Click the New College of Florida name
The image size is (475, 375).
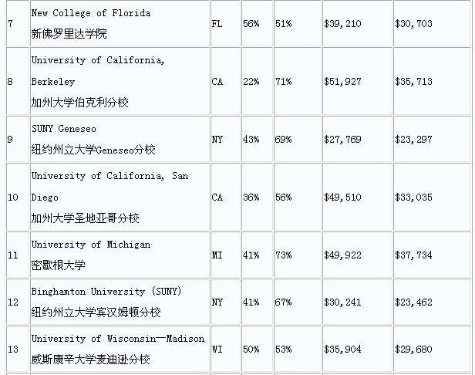coord(91,14)
